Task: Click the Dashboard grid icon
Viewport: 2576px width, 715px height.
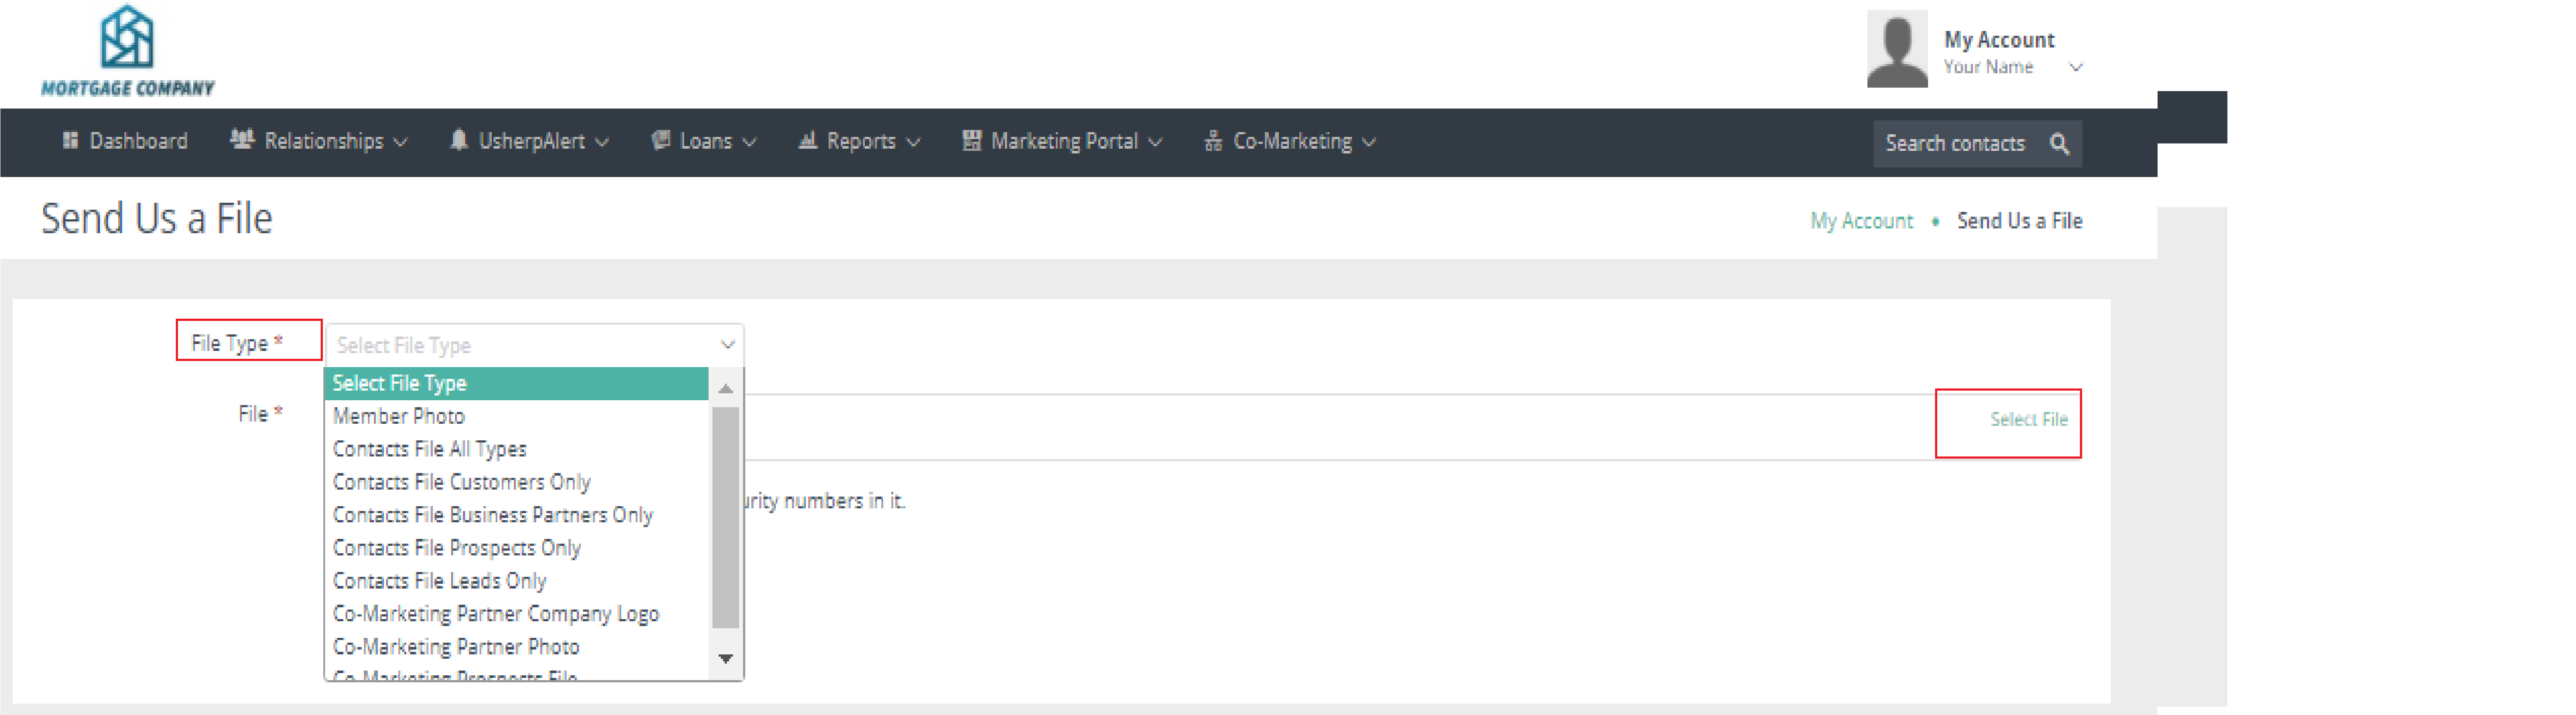Action: point(70,141)
